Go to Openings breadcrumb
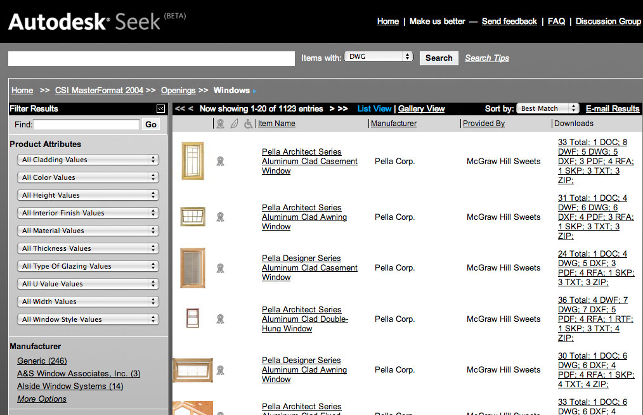The width and height of the screenshot is (643, 415). click(x=178, y=90)
